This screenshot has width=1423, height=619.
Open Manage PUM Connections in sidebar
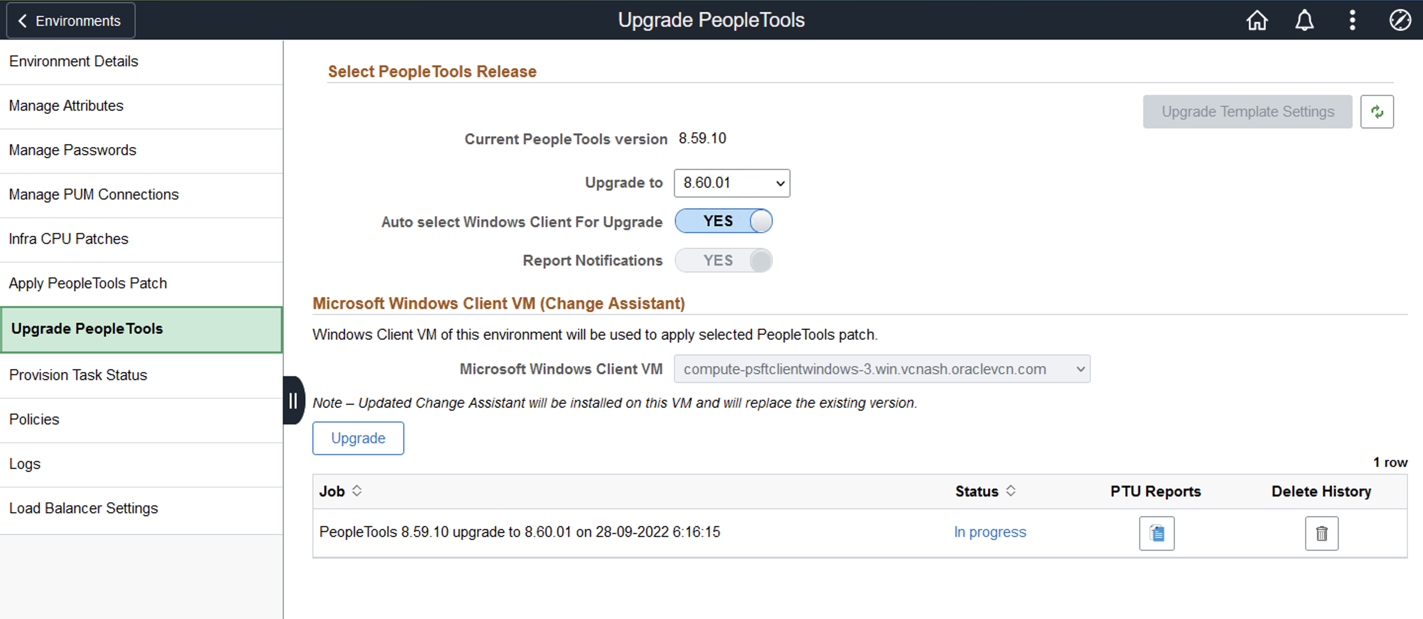click(94, 195)
